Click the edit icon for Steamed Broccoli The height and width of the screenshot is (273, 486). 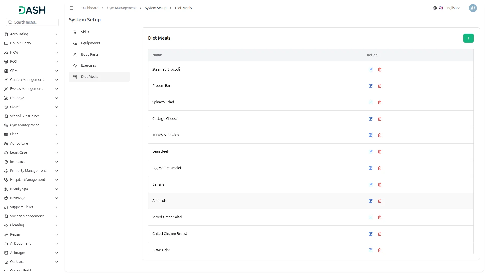[x=371, y=70]
